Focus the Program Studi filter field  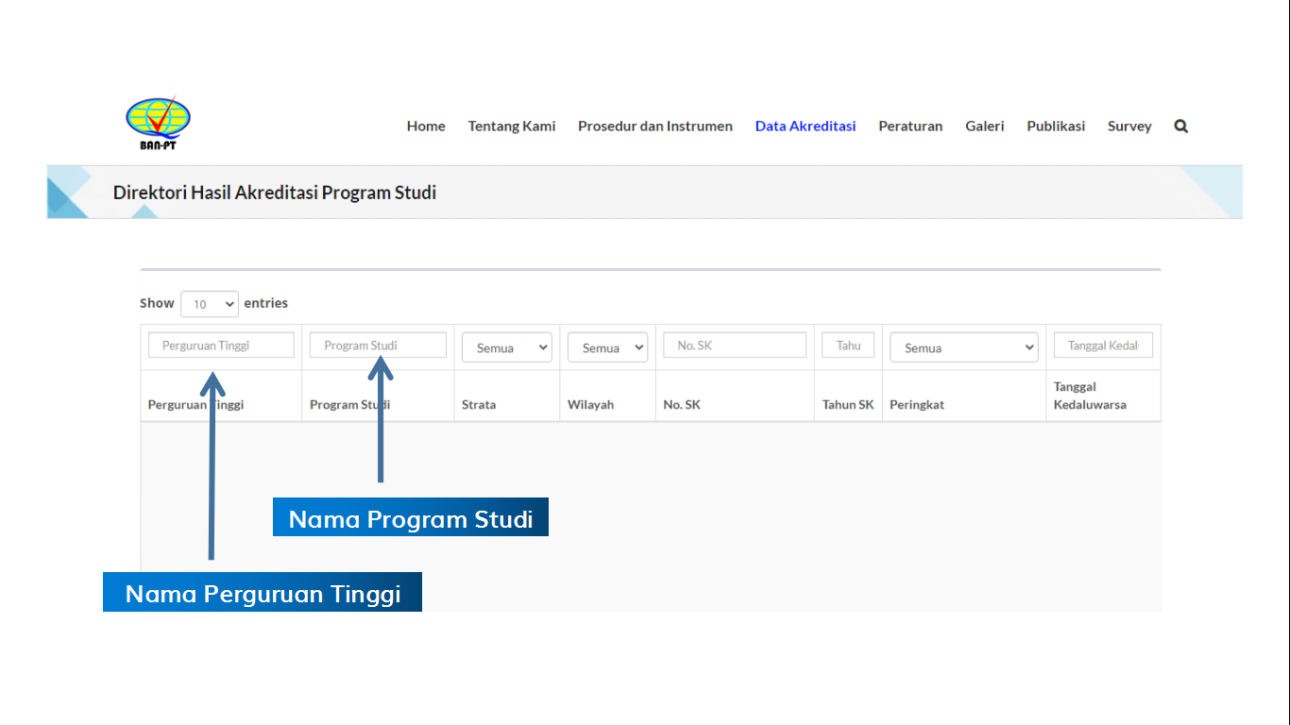pyautogui.click(x=378, y=346)
